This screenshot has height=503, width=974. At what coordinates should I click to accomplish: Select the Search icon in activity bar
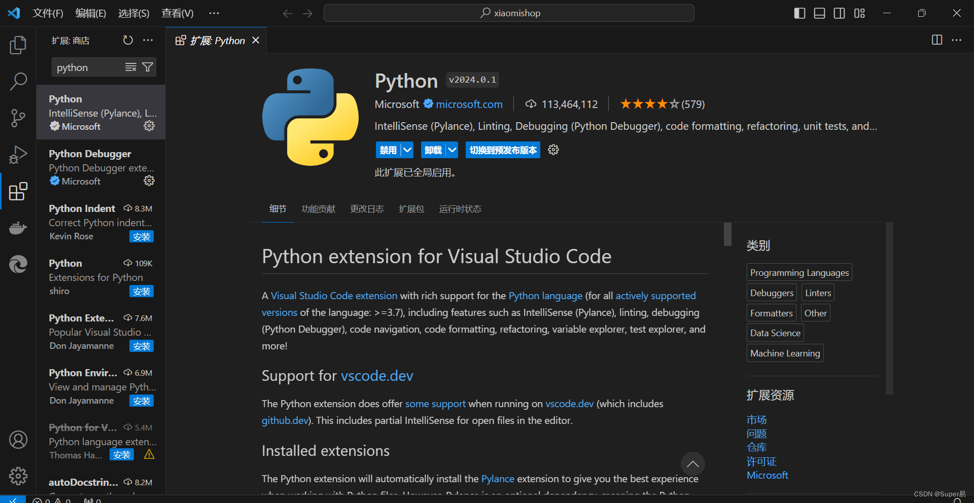[18, 81]
